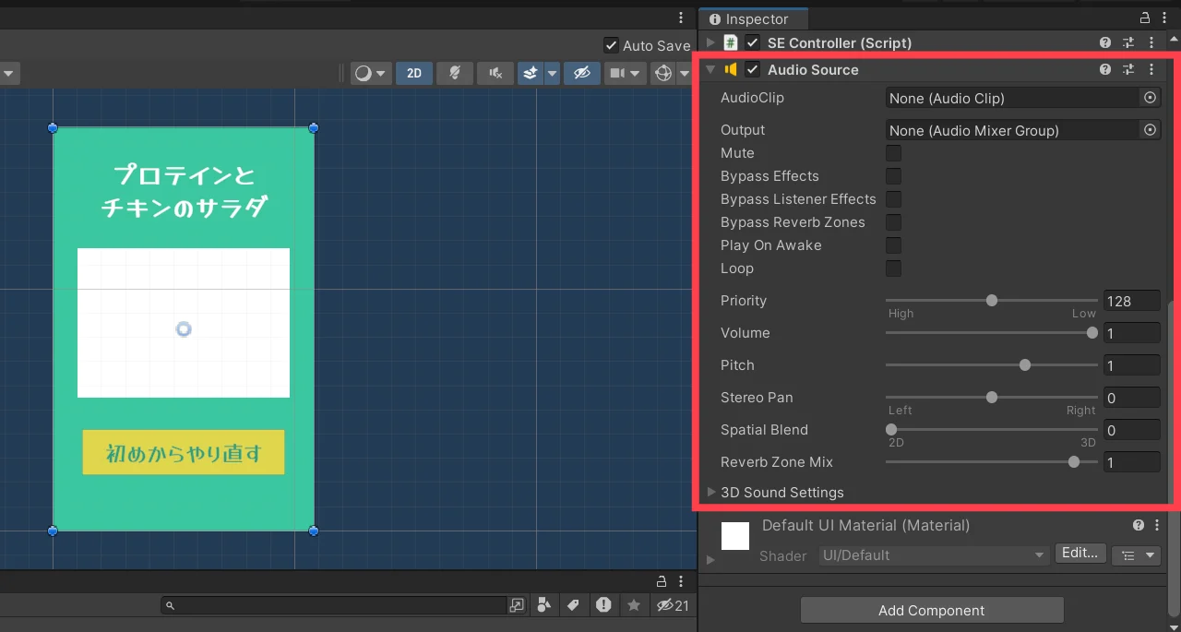The image size is (1181, 632).
Task: Click the SE Controller script icon
Action: (x=730, y=42)
